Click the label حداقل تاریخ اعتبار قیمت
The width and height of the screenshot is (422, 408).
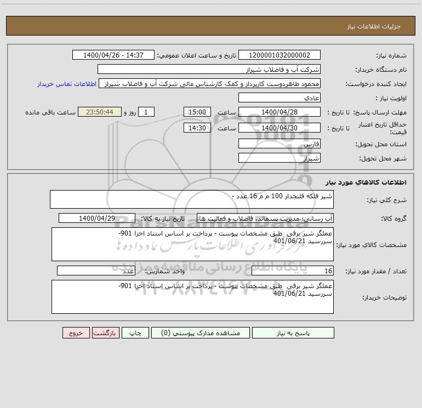(382, 128)
